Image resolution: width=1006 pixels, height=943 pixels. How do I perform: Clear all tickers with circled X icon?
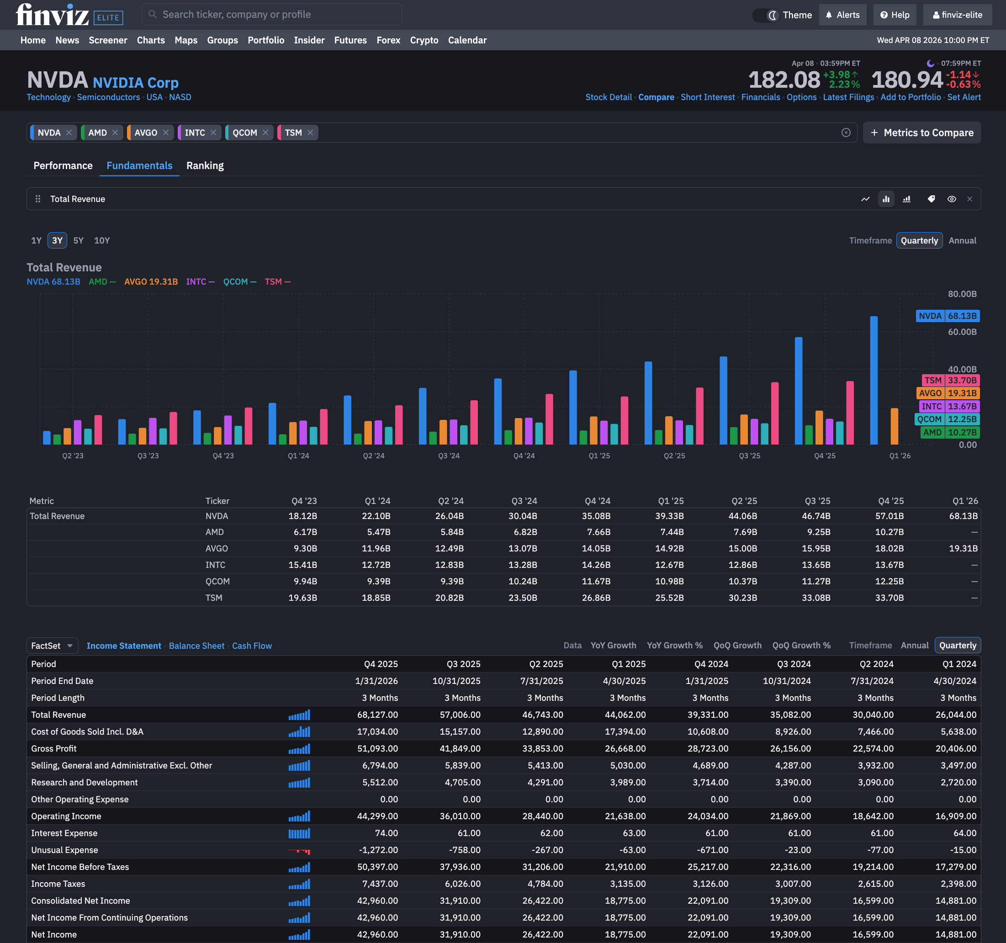[x=846, y=132]
